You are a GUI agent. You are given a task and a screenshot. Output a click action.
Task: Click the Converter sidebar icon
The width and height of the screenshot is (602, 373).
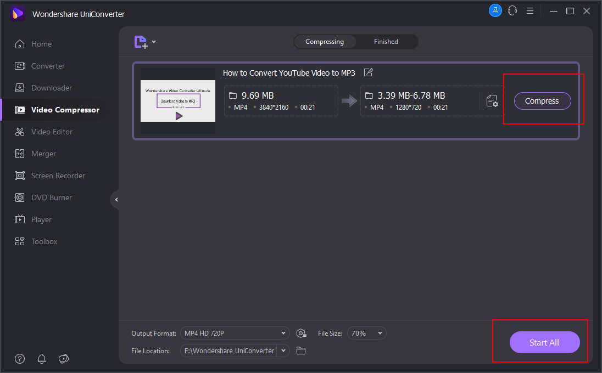point(20,66)
